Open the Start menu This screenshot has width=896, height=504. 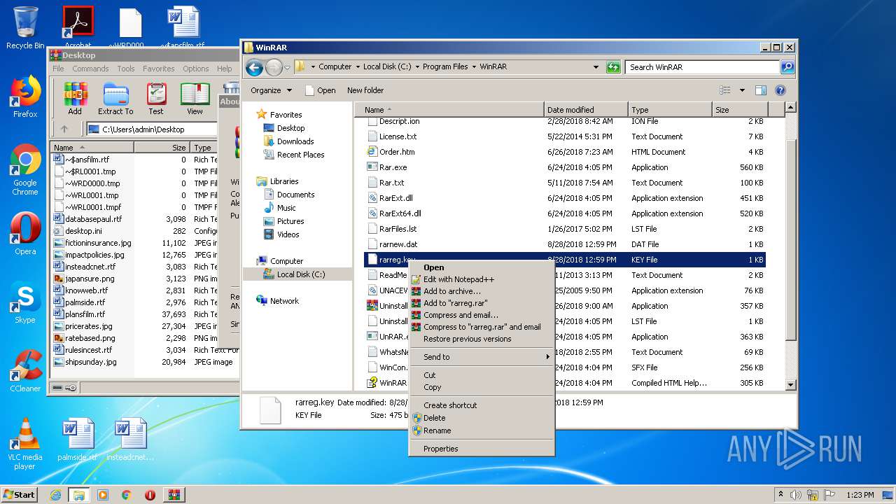20,495
